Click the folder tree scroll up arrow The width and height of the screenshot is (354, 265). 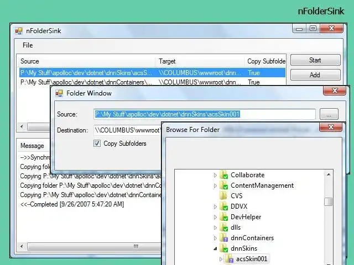[329, 174]
